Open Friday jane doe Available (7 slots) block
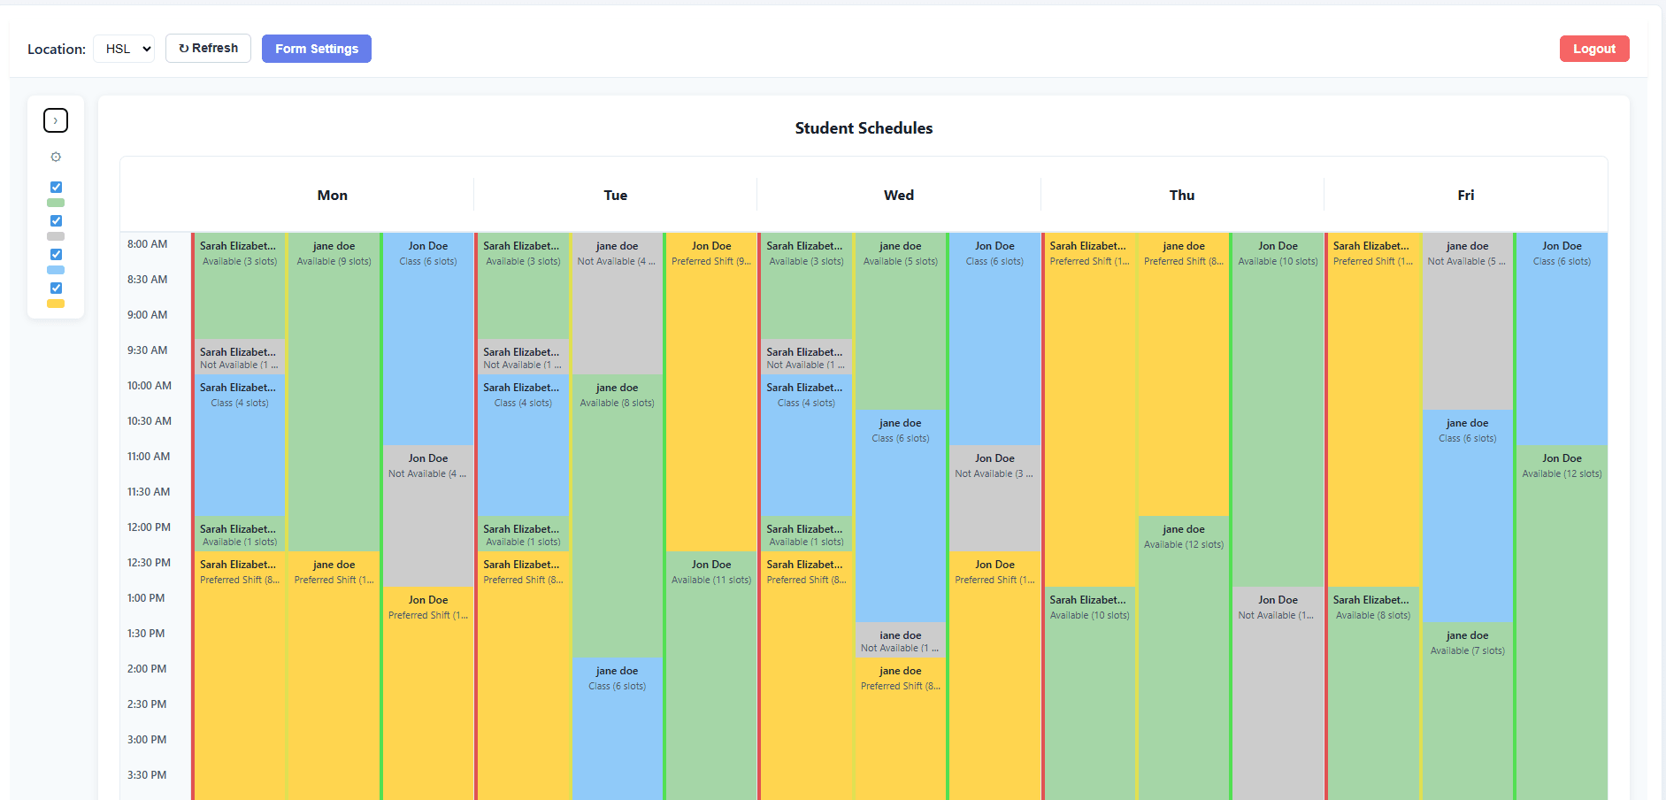Viewport: 1666px width, 800px height. [x=1467, y=712]
